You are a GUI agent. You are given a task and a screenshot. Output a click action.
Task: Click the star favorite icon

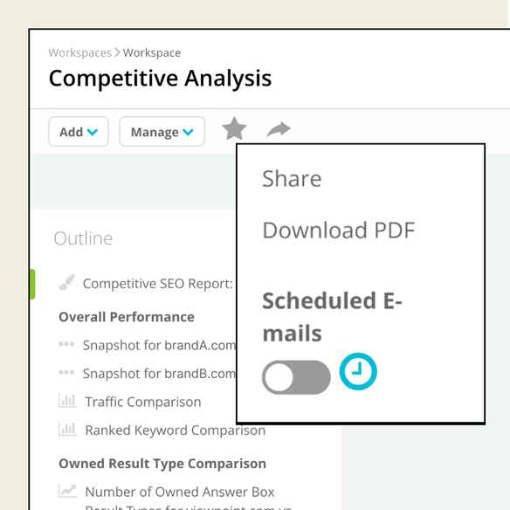click(x=234, y=128)
